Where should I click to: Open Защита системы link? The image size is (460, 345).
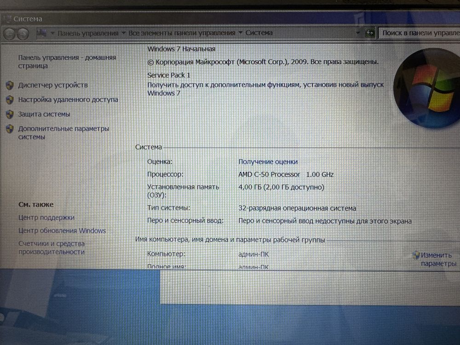tap(44, 114)
